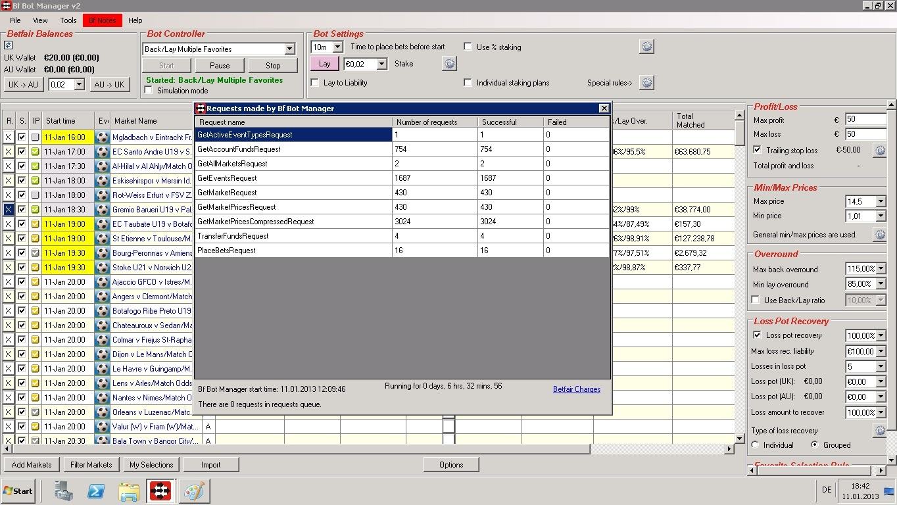Viewport: 897px width, 505px height.
Task: Open the Min/Max Prices gear settings
Action: [879, 234]
